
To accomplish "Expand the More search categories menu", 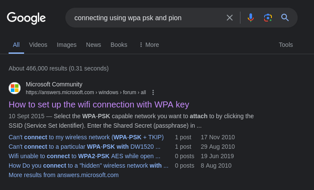I will [149, 45].
